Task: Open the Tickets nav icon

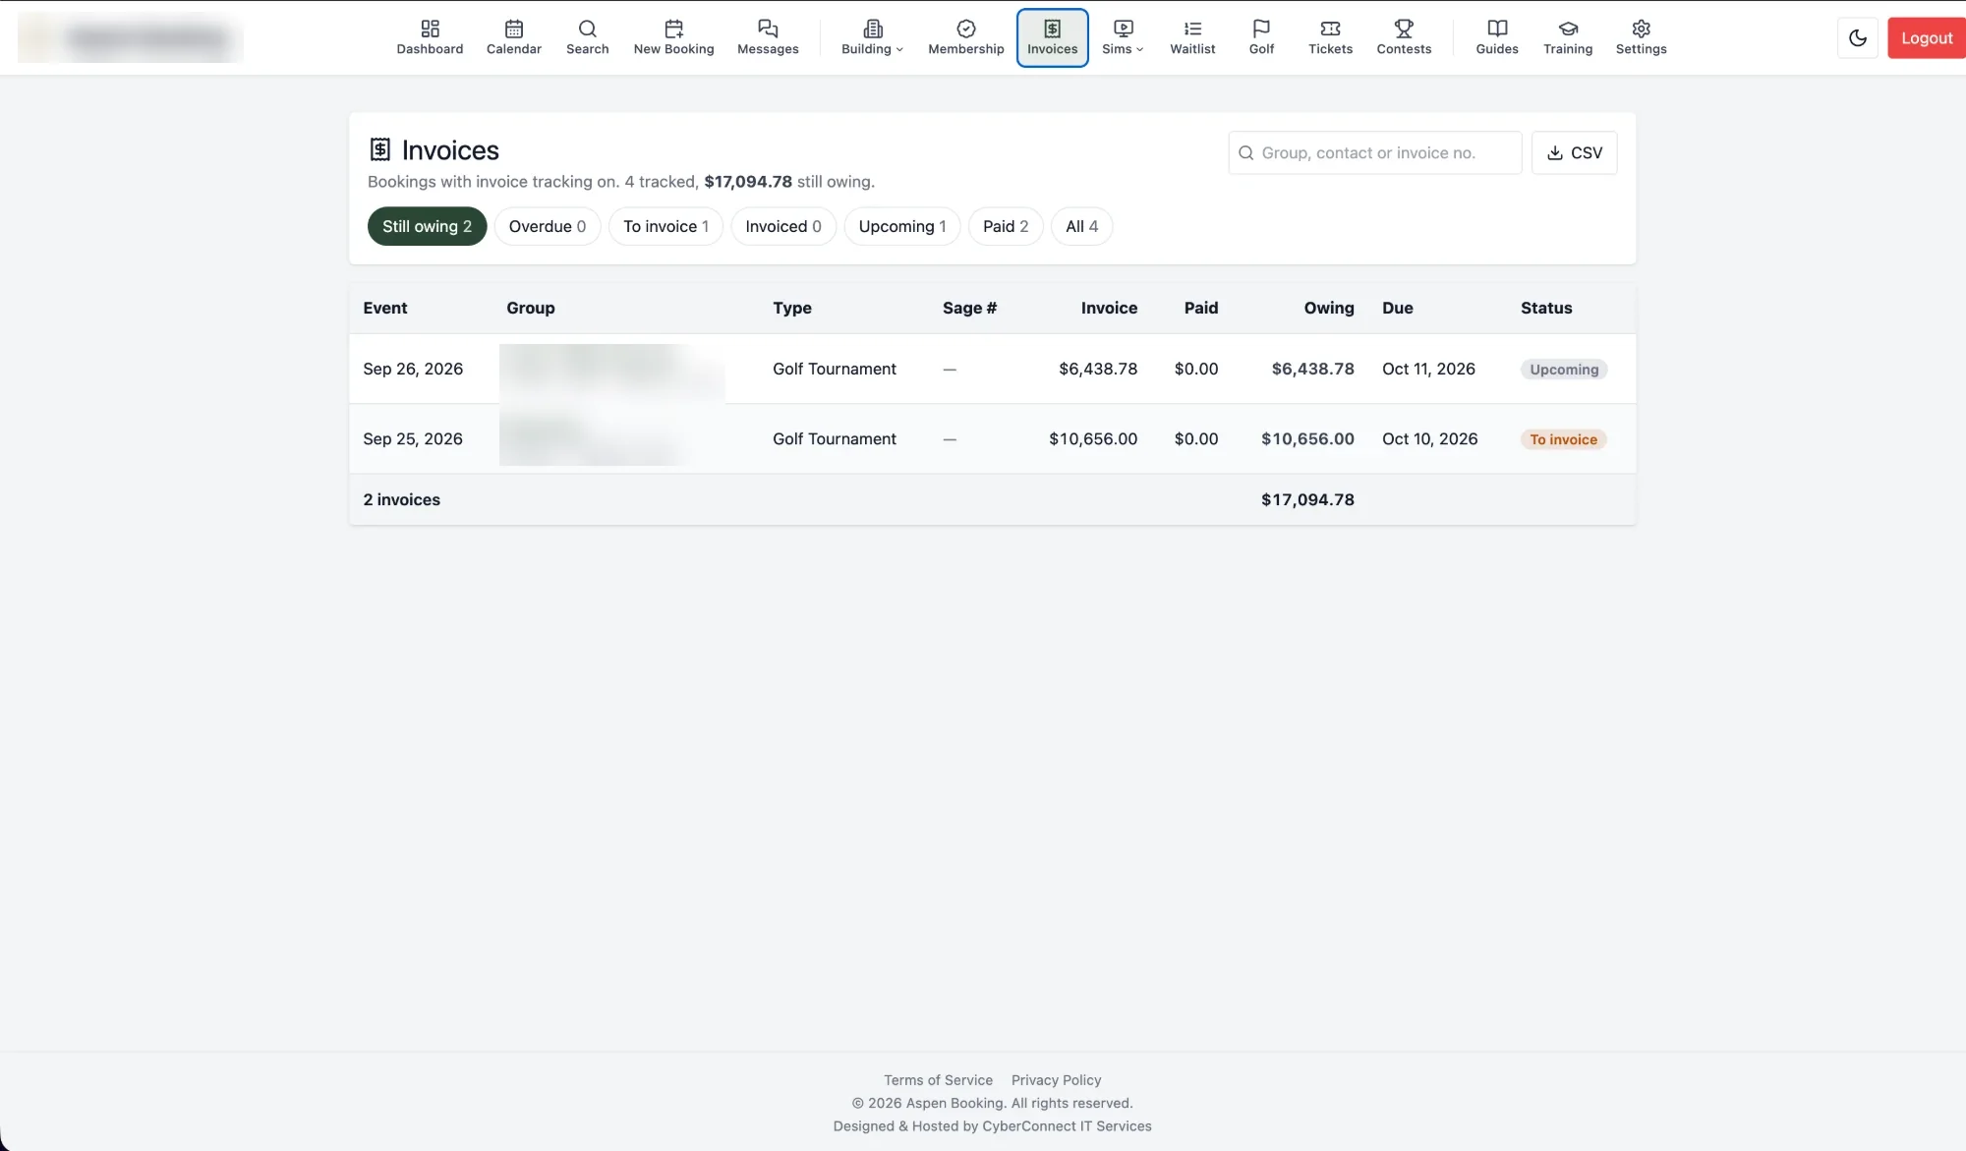Action: [1330, 37]
